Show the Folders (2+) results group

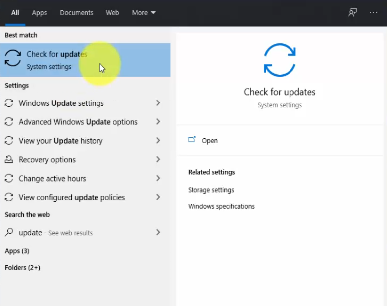[x=23, y=268]
